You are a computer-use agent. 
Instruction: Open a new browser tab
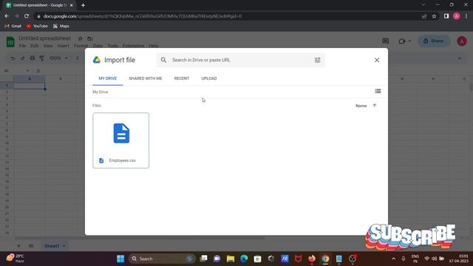(83, 5)
